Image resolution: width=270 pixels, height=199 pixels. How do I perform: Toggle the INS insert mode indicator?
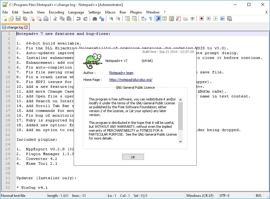pos(259,196)
